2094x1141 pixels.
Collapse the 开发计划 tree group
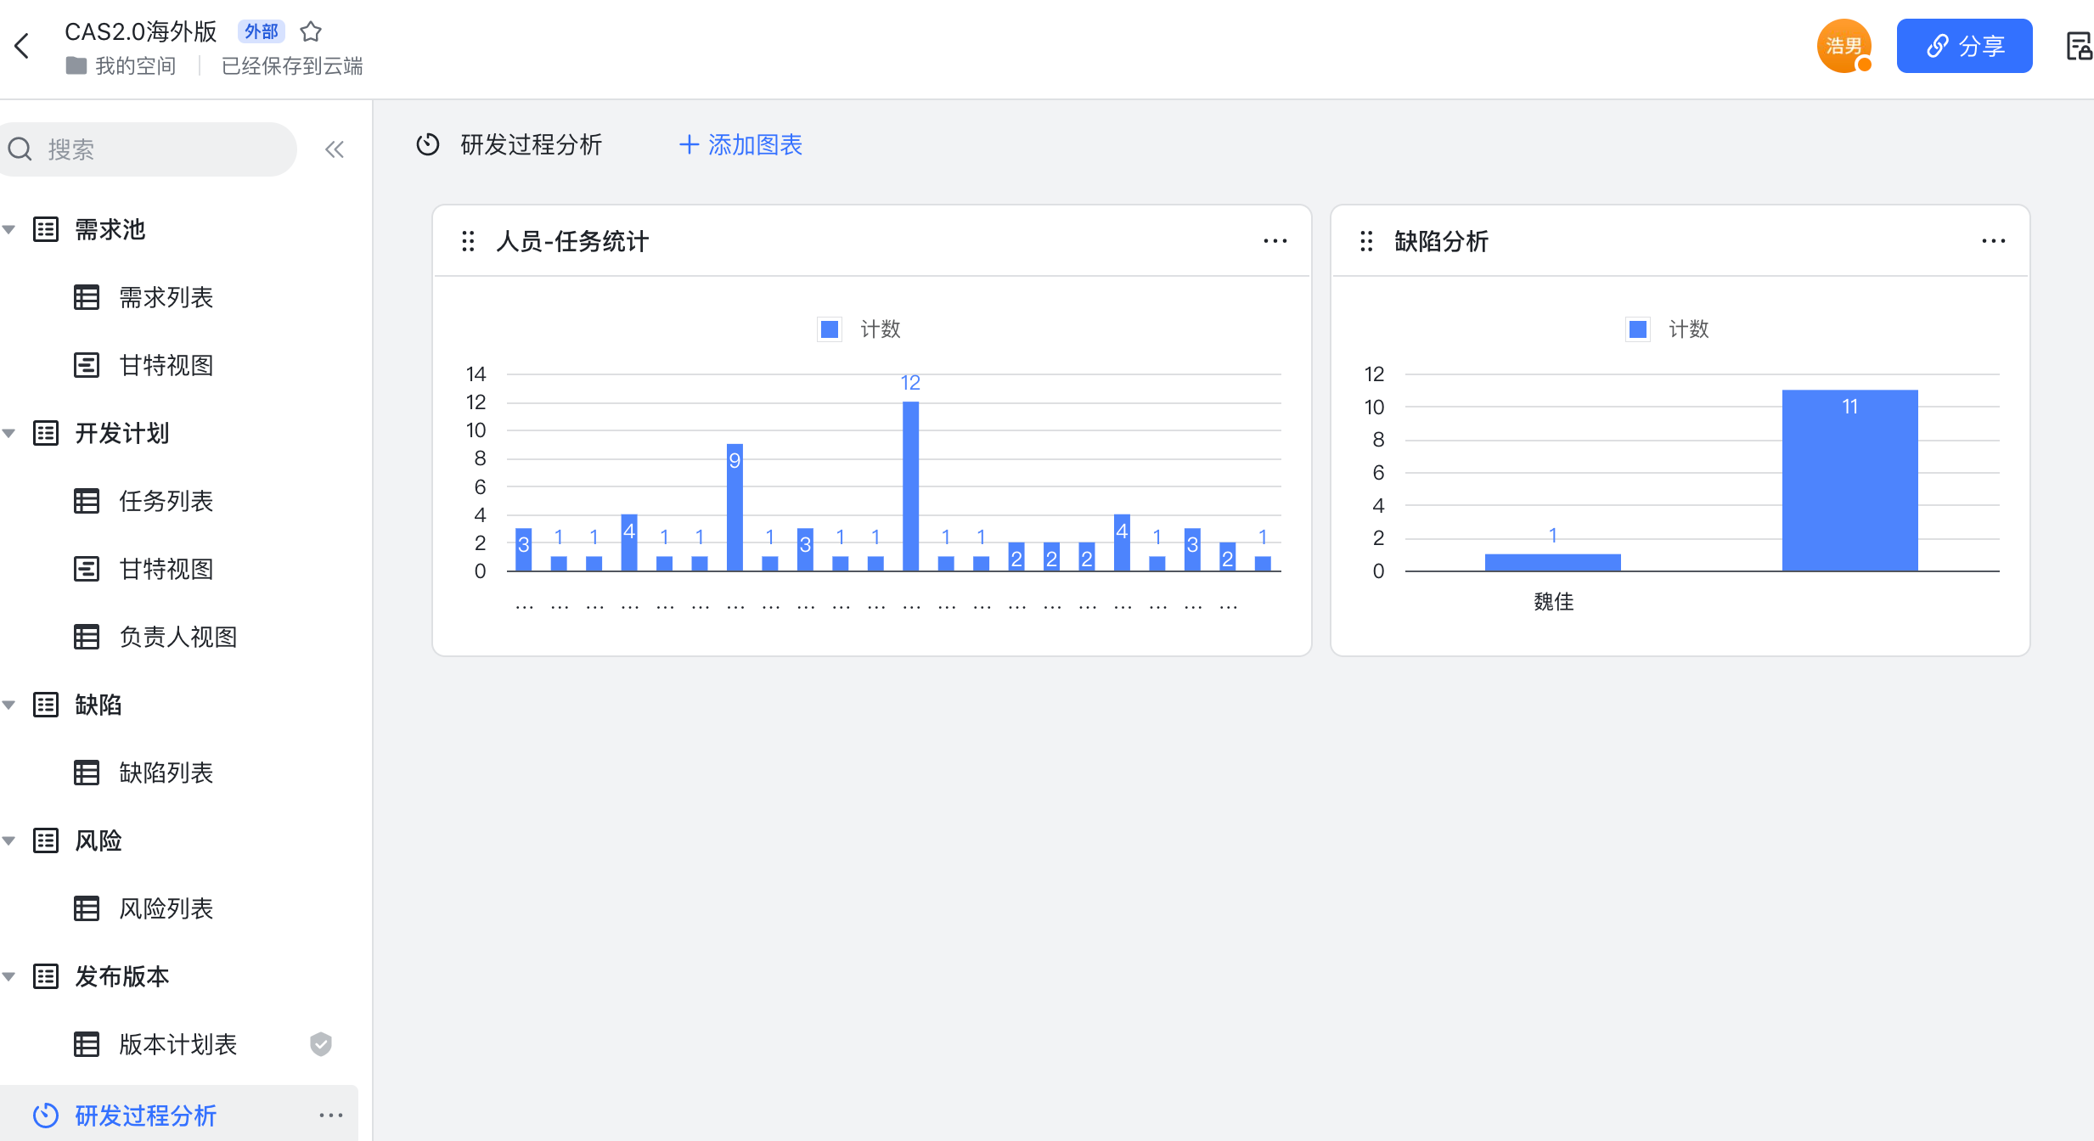[x=9, y=433]
